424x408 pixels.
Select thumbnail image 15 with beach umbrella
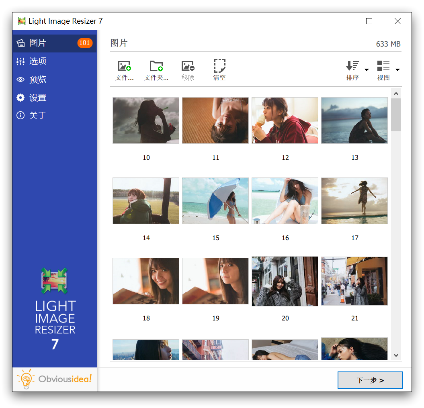coord(215,201)
